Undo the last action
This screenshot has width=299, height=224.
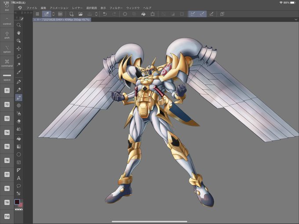pyautogui.click(x=105, y=14)
